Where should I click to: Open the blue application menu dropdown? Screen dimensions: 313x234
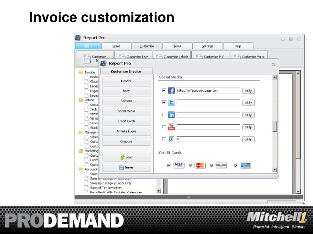(x=88, y=46)
